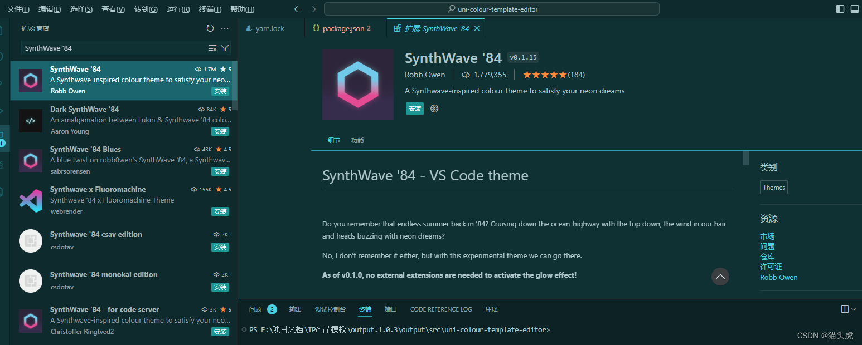Open the 仓库 repository link
862x345 pixels.
coord(768,257)
